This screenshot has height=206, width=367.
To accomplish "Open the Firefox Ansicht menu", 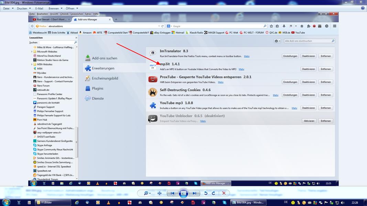I will [x=54, y=14].
